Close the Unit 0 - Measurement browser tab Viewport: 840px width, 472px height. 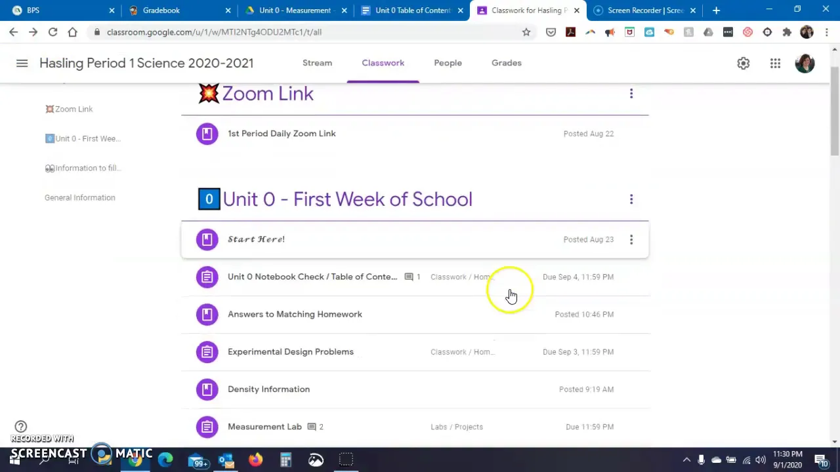(344, 10)
